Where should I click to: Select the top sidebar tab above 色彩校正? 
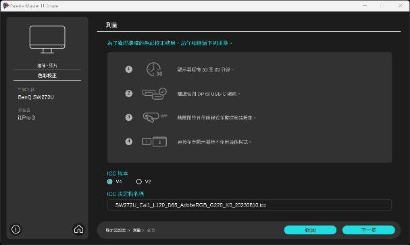click(x=47, y=65)
